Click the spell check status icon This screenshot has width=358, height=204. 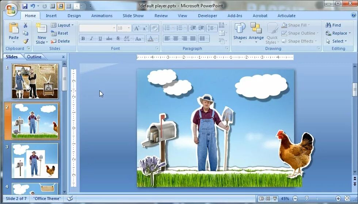[x=70, y=199]
